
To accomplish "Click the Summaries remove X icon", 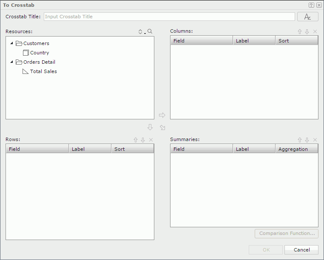I will click(x=315, y=140).
